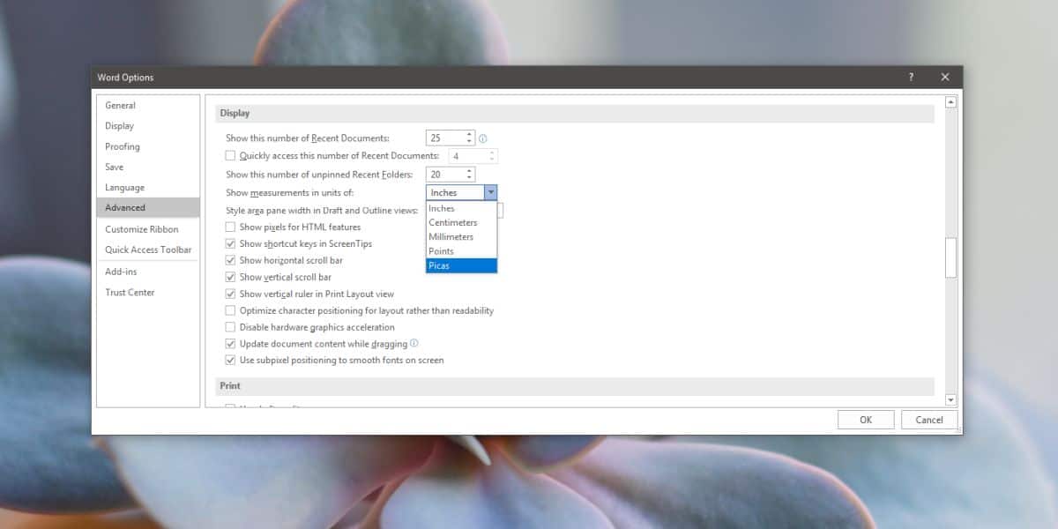This screenshot has height=529, width=1058.
Task: Disable "Show horizontal scroll bar"
Action: (230, 260)
